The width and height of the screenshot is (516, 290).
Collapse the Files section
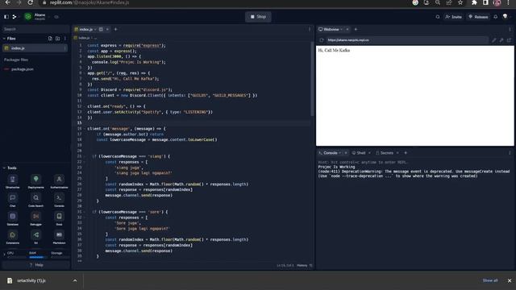coord(4,39)
